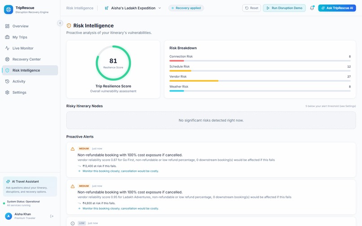Click the Schedule Risk yellow progress bar

(180, 71)
